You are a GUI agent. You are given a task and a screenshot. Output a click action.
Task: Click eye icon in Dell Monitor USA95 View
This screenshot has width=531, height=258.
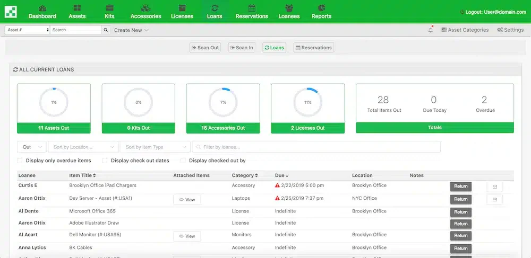[181, 236]
